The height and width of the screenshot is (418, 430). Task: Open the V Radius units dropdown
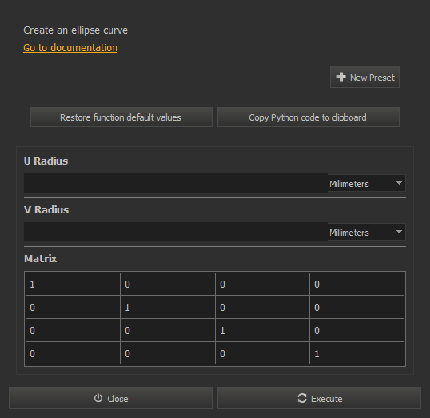pos(367,232)
